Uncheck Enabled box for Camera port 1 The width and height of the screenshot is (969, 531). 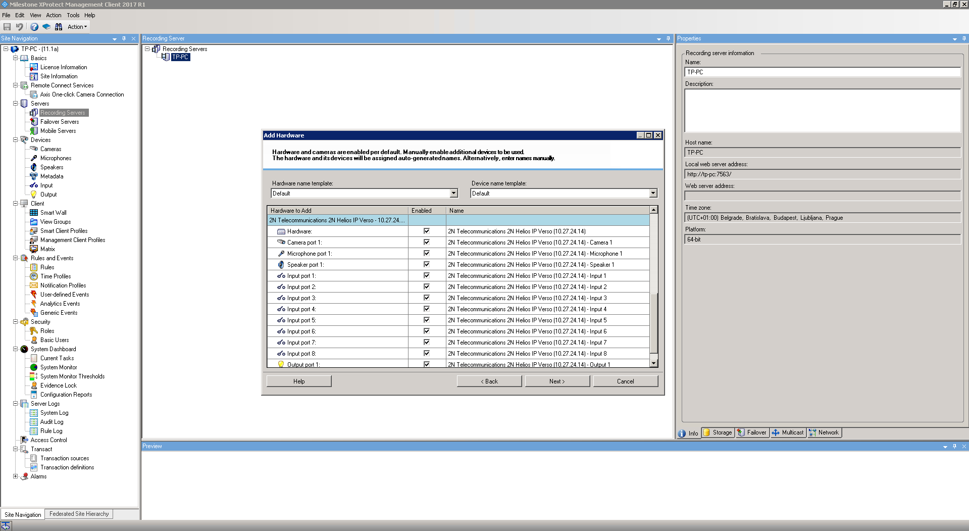426,242
